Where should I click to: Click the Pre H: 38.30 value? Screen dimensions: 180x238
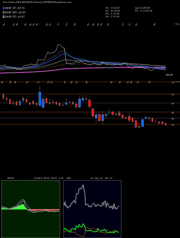[x=112, y=11]
